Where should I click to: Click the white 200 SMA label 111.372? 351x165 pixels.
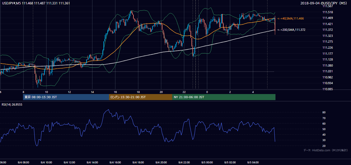(291, 30)
